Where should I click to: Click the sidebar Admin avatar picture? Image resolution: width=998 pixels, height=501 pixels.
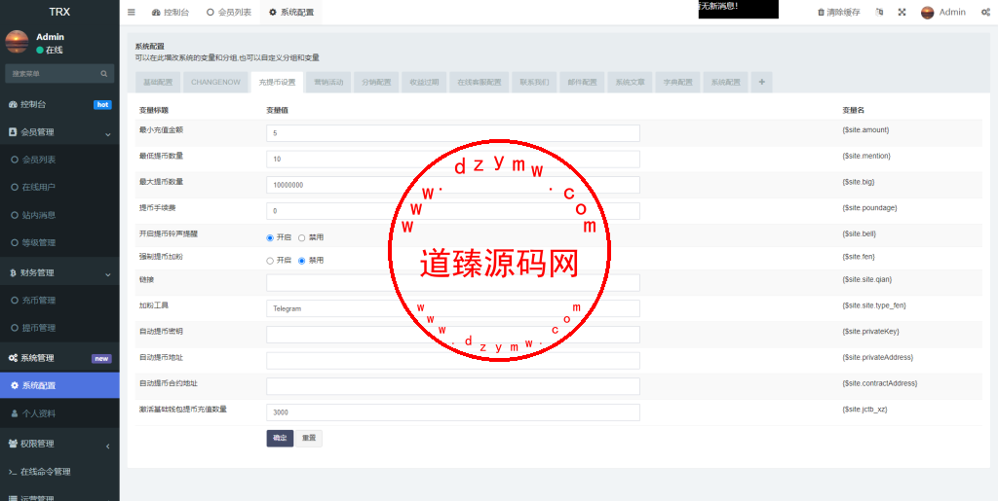[x=17, y=42]
